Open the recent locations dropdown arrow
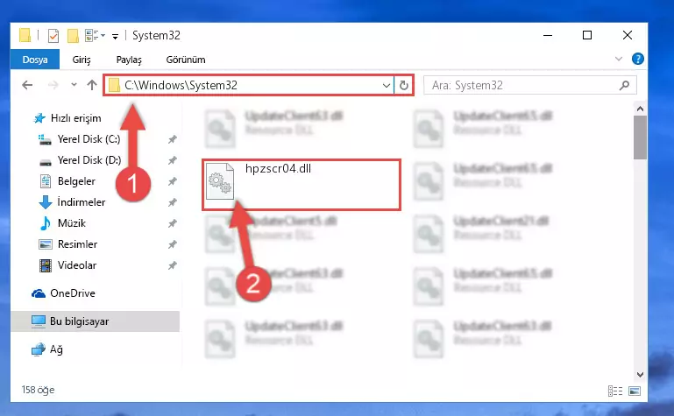The width and height of the screenshot is (674, 416). [x=74, y=85]
